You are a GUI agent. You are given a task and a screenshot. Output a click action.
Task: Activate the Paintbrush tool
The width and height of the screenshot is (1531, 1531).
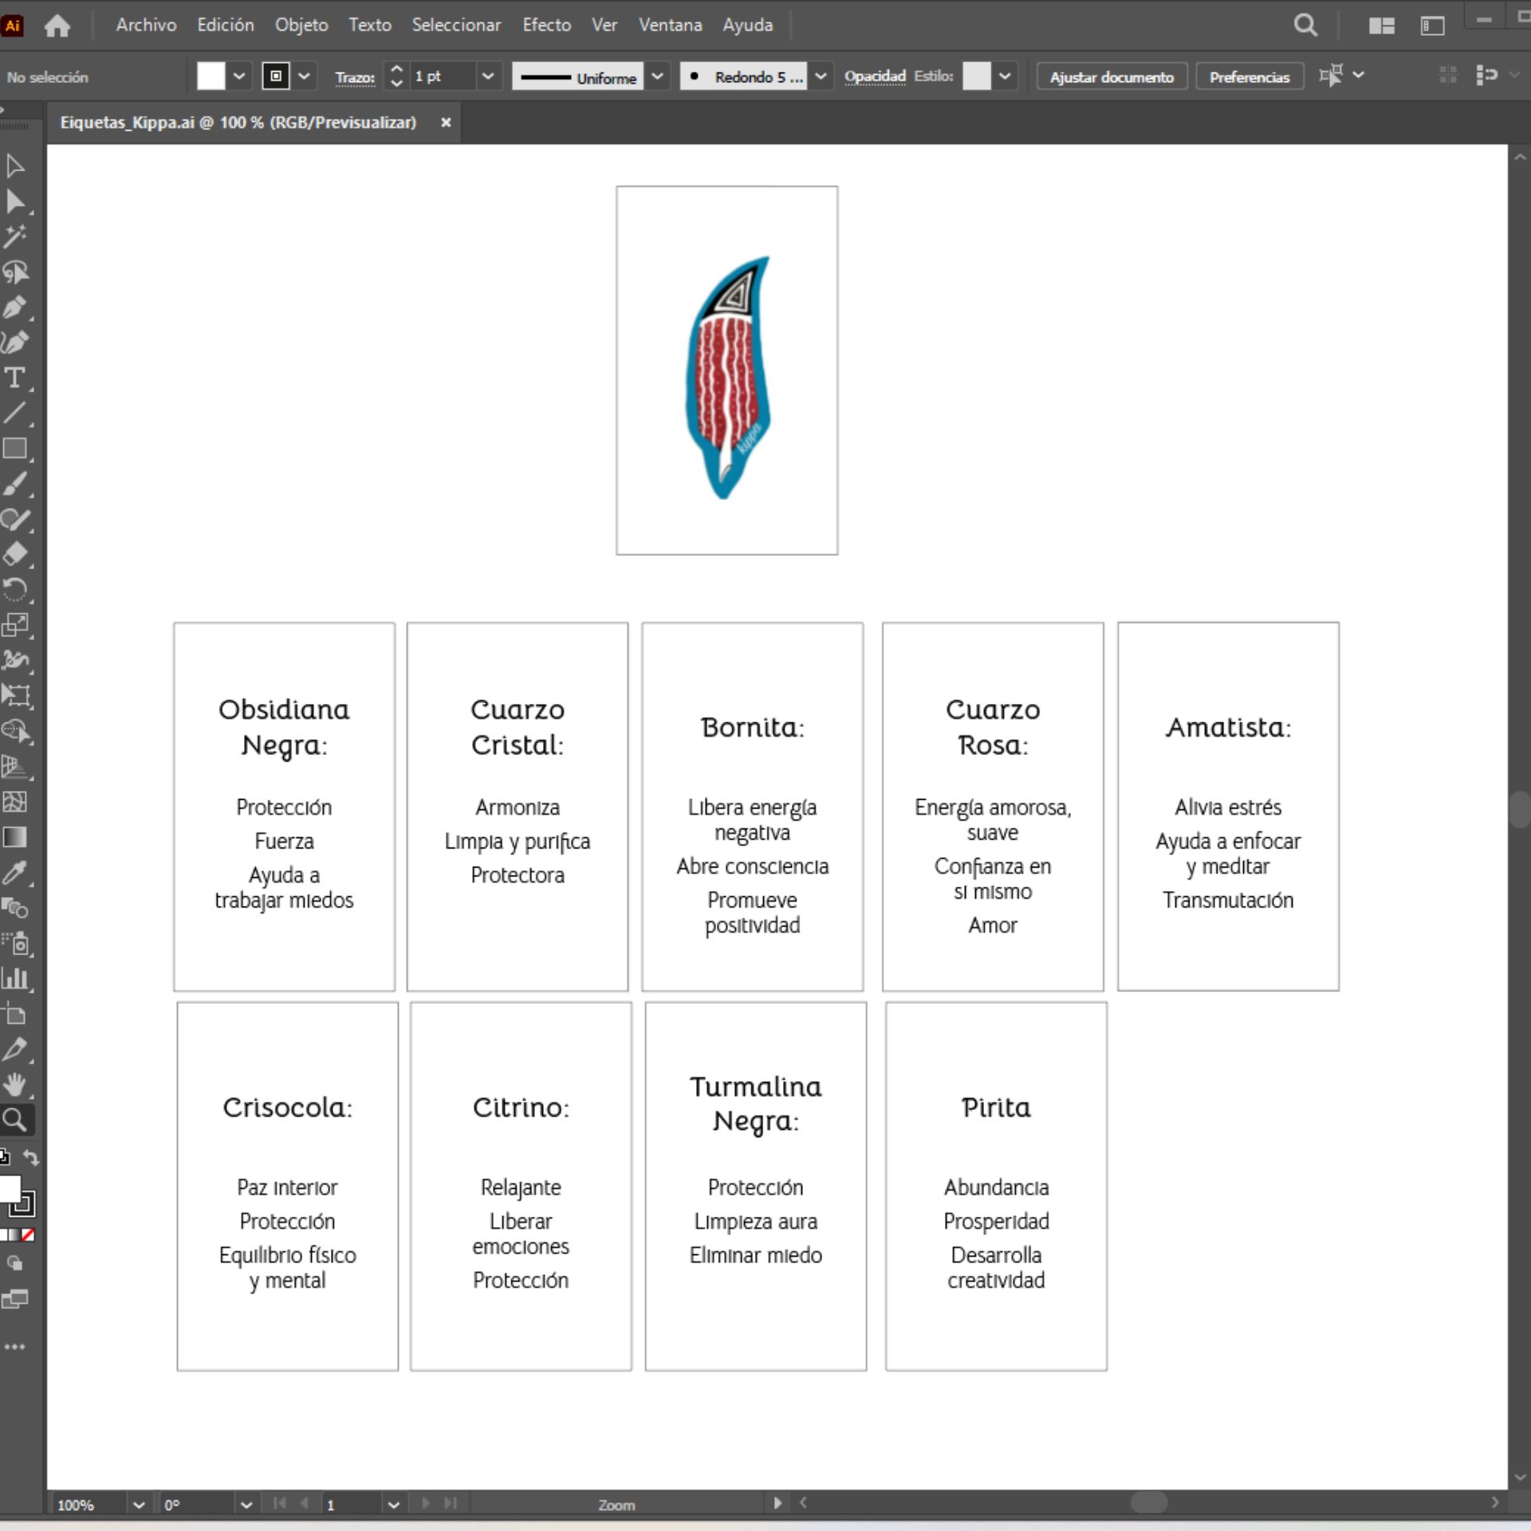16,483
